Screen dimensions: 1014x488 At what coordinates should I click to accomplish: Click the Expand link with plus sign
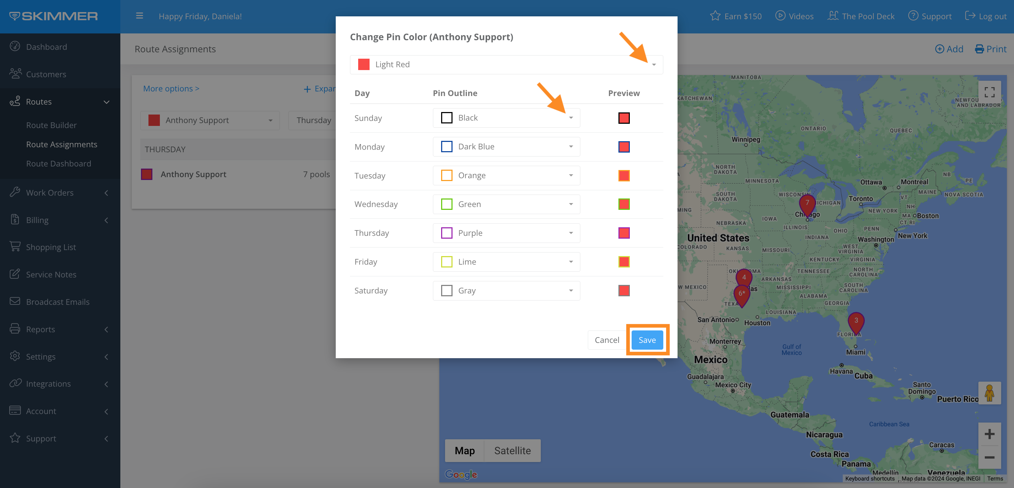[319, 89]
